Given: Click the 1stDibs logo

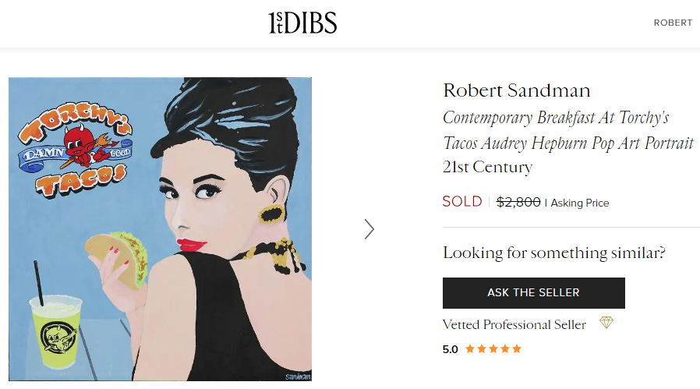Looking at the screenshot, I should click(x=302, y=23).
